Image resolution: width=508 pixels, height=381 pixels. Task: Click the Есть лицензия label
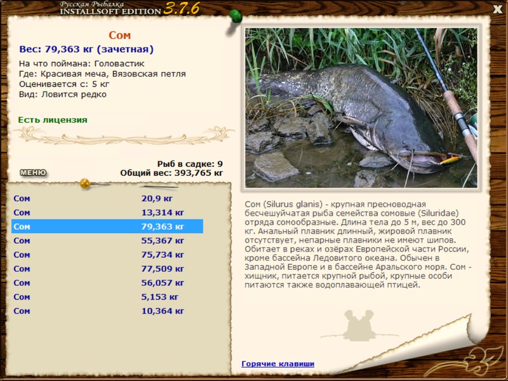53,120
